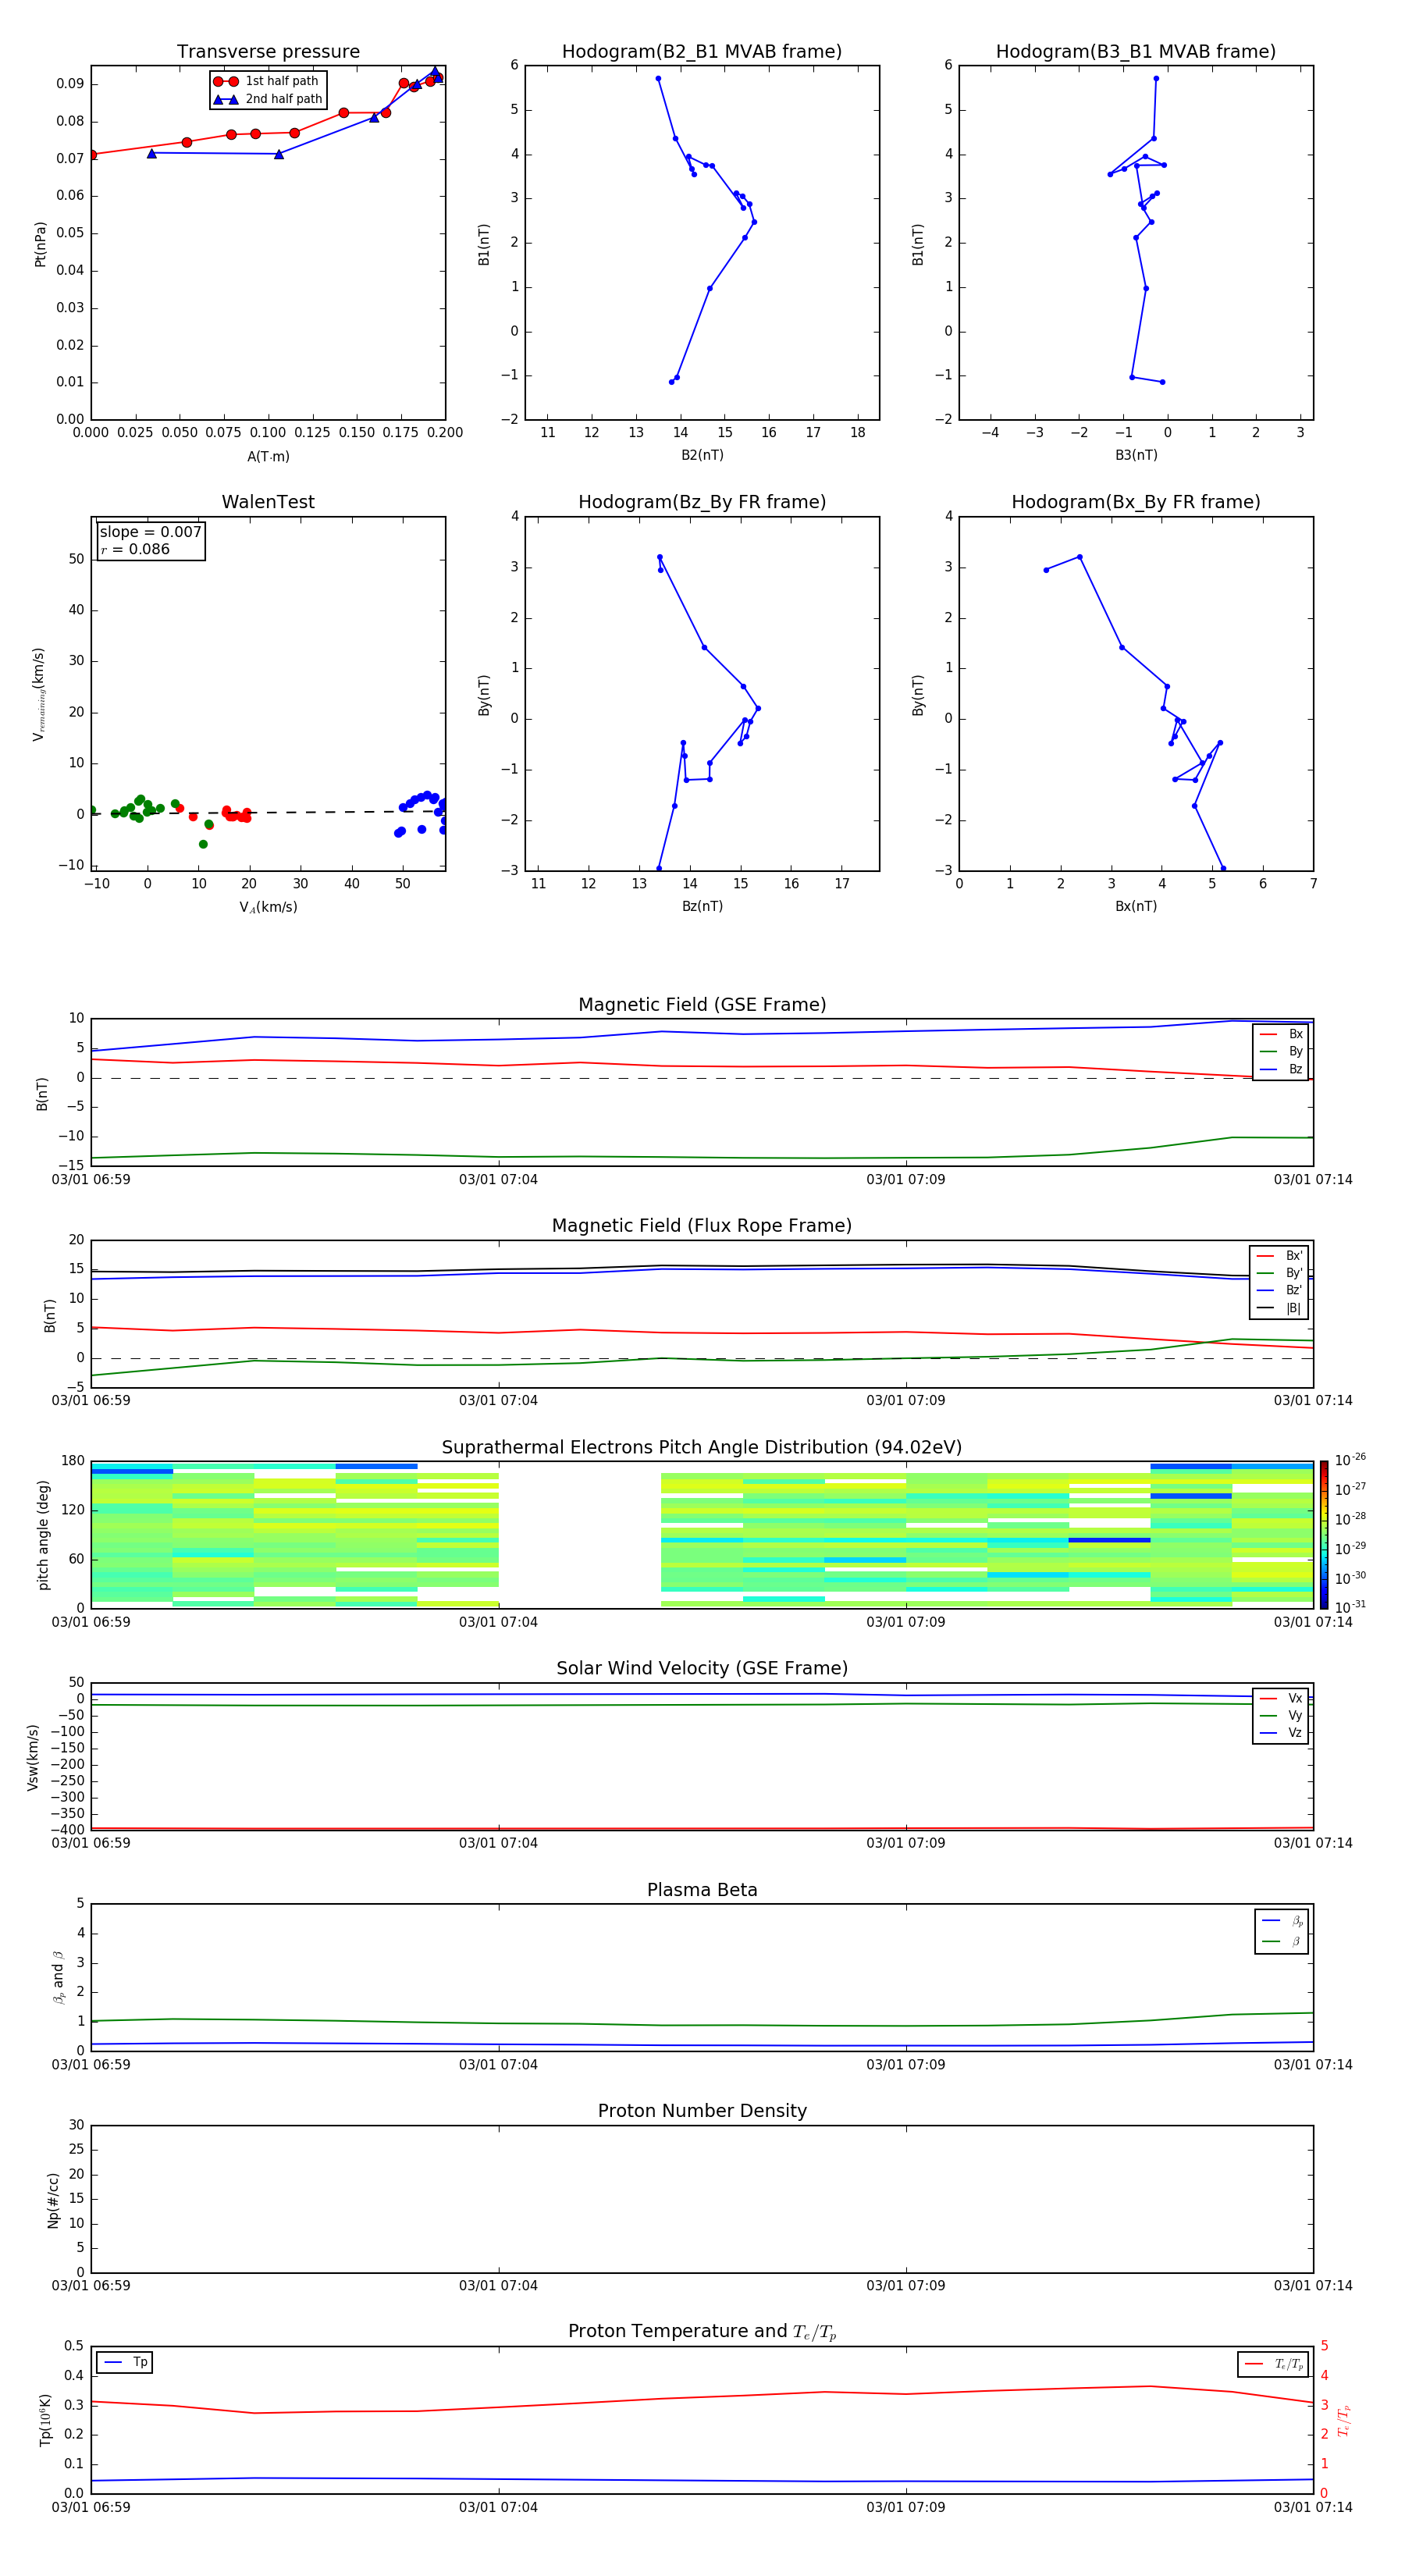
Task: Select '|B|' in the Flux Rope legend
Action: (x=1279, y=1308)
